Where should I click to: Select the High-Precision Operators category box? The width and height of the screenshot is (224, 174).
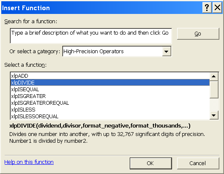point(117,52)
